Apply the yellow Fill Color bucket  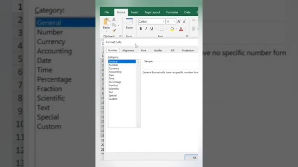(x=172, y=29)
